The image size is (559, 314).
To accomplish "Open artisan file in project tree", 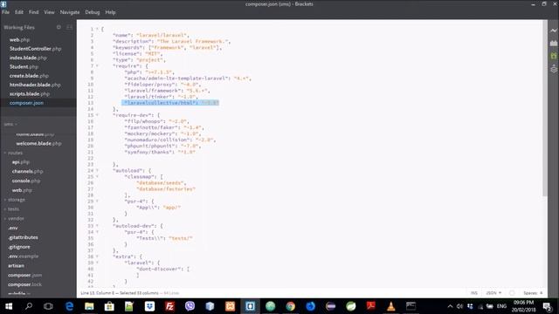I will point(16,265).
